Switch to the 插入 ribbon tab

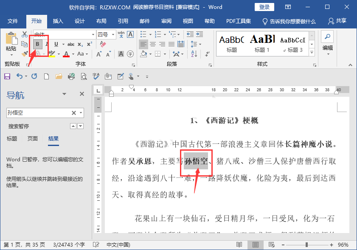click(x=58, y=21)
